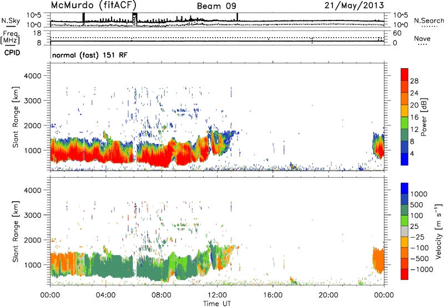
Task: Click the Time UT axis title
Action: [217, 304]
